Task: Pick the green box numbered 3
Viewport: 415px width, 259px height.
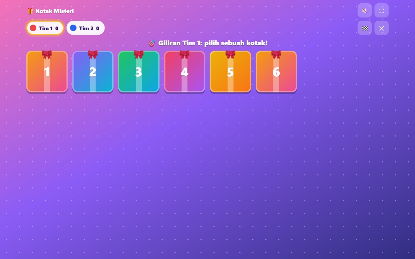Action: click(139, 71)
